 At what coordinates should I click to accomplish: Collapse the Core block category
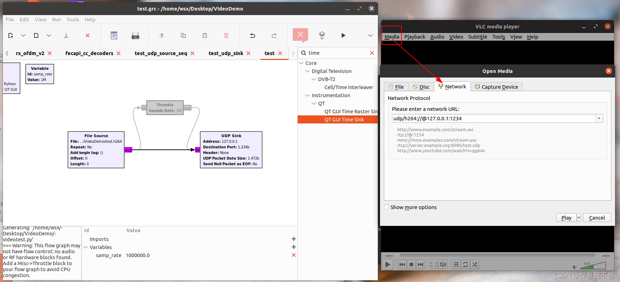[302, 63]
